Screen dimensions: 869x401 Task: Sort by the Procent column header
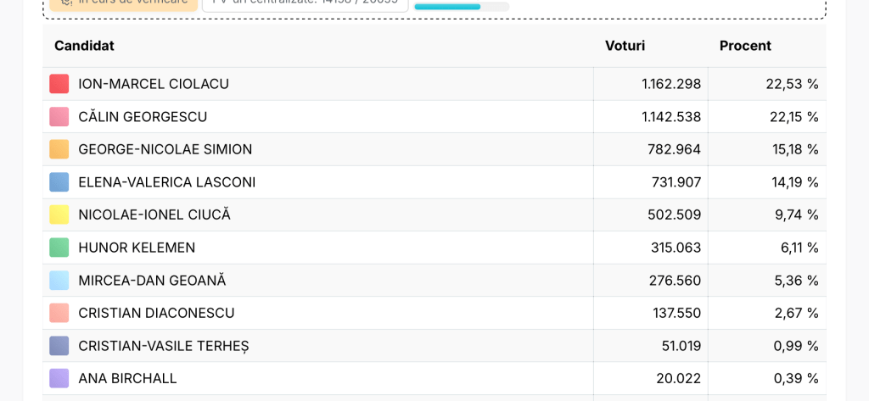pyautogui.click(x=745, y=46)
